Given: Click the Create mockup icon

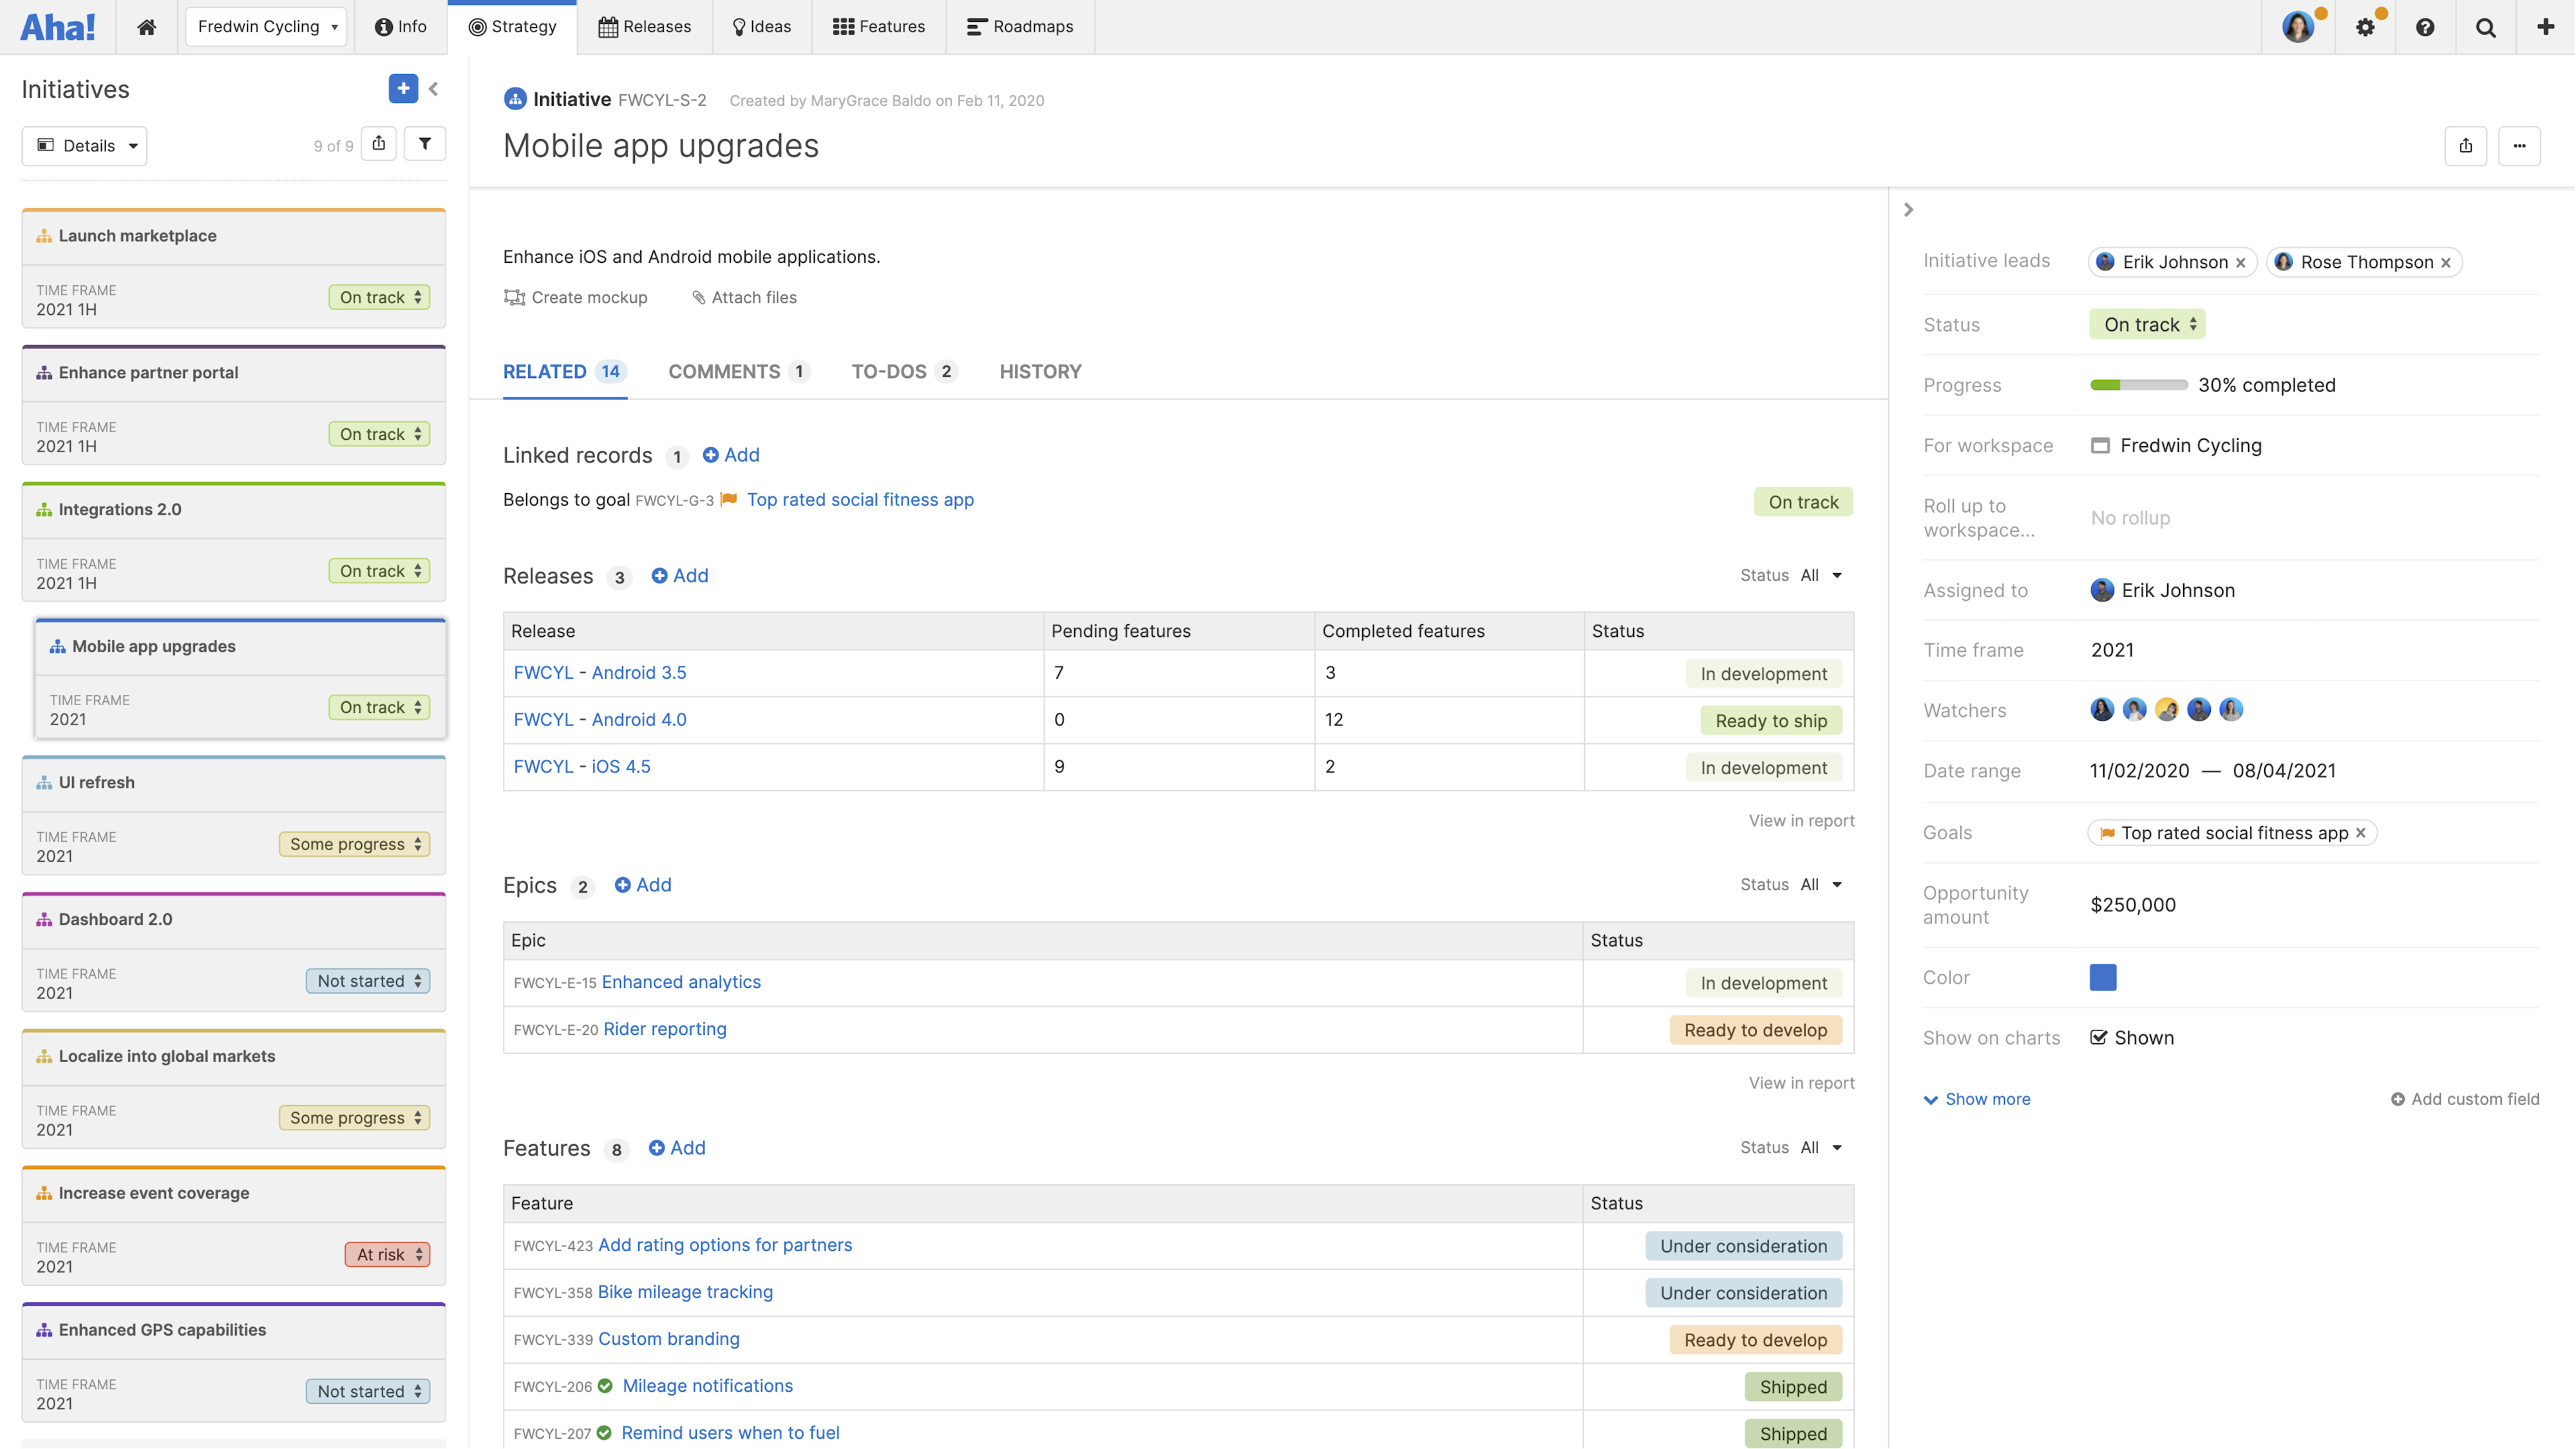Looking at the screenshot, I should tap(514, 297).
